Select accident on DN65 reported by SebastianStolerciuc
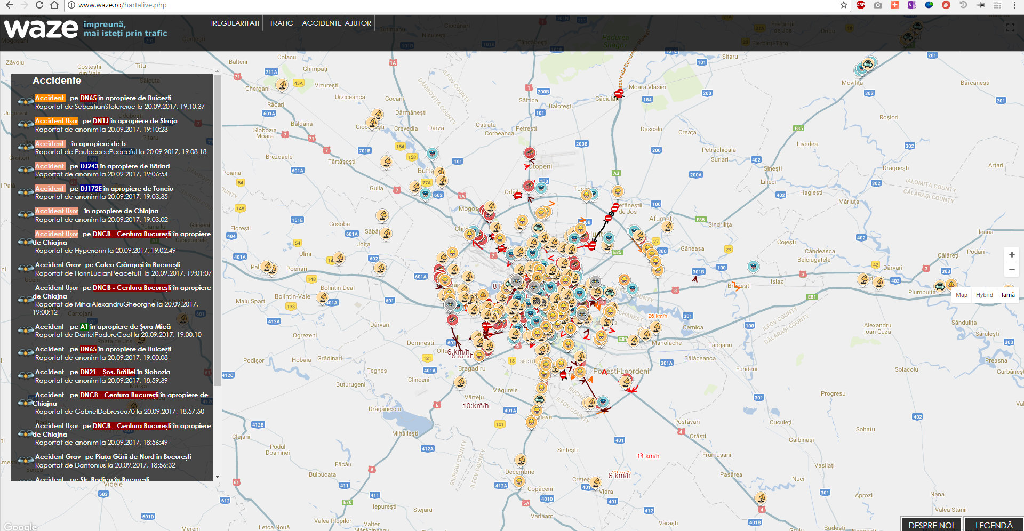The height and width of the screenshot is (531, 1024). point(116,102)
